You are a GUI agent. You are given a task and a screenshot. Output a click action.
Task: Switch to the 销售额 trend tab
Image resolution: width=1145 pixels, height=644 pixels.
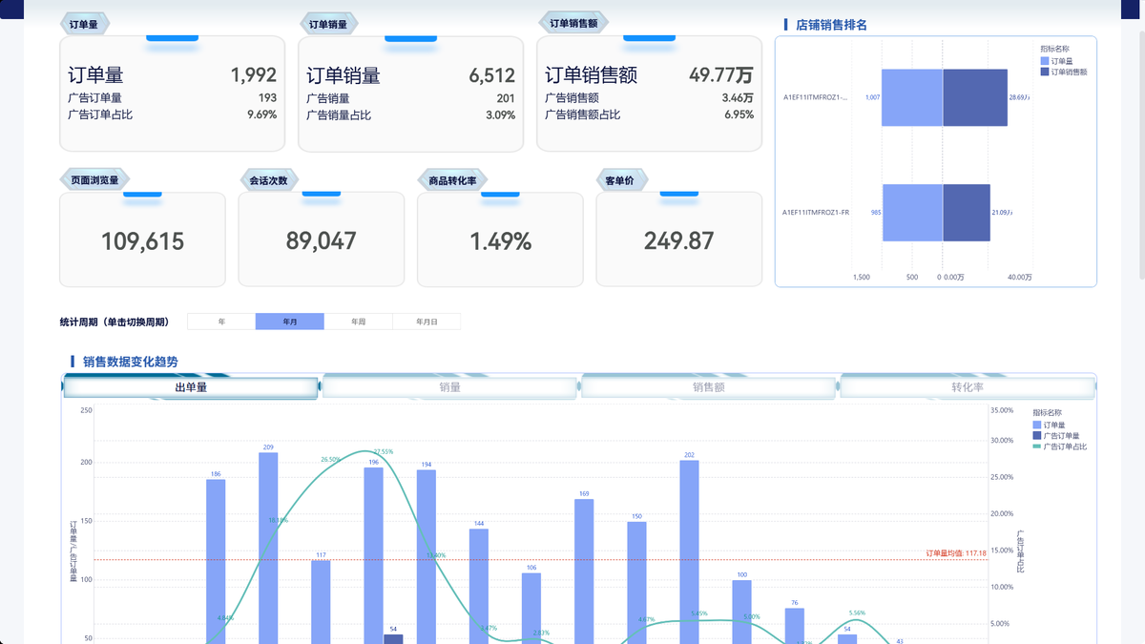pyautogui.click(x=708, y=387)
